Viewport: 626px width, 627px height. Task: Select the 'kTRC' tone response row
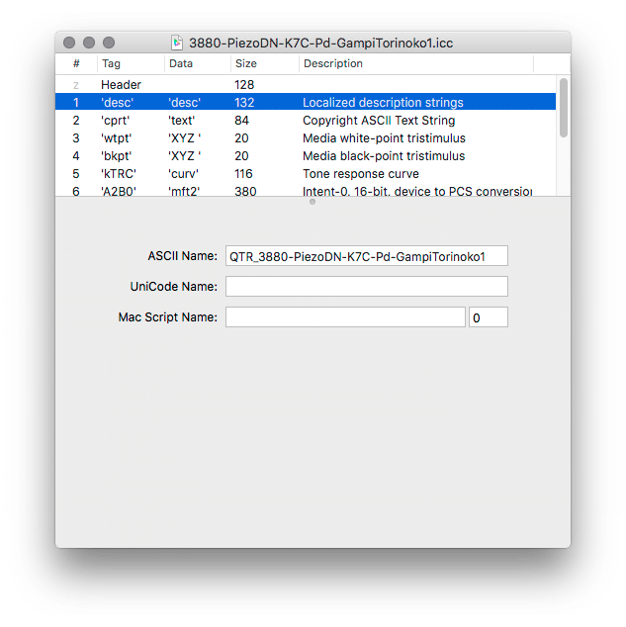coord(306,173)
